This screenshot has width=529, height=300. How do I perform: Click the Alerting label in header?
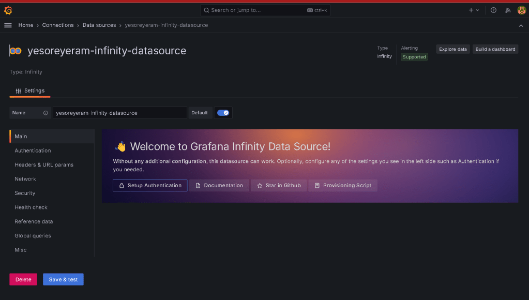click(409, 48)
